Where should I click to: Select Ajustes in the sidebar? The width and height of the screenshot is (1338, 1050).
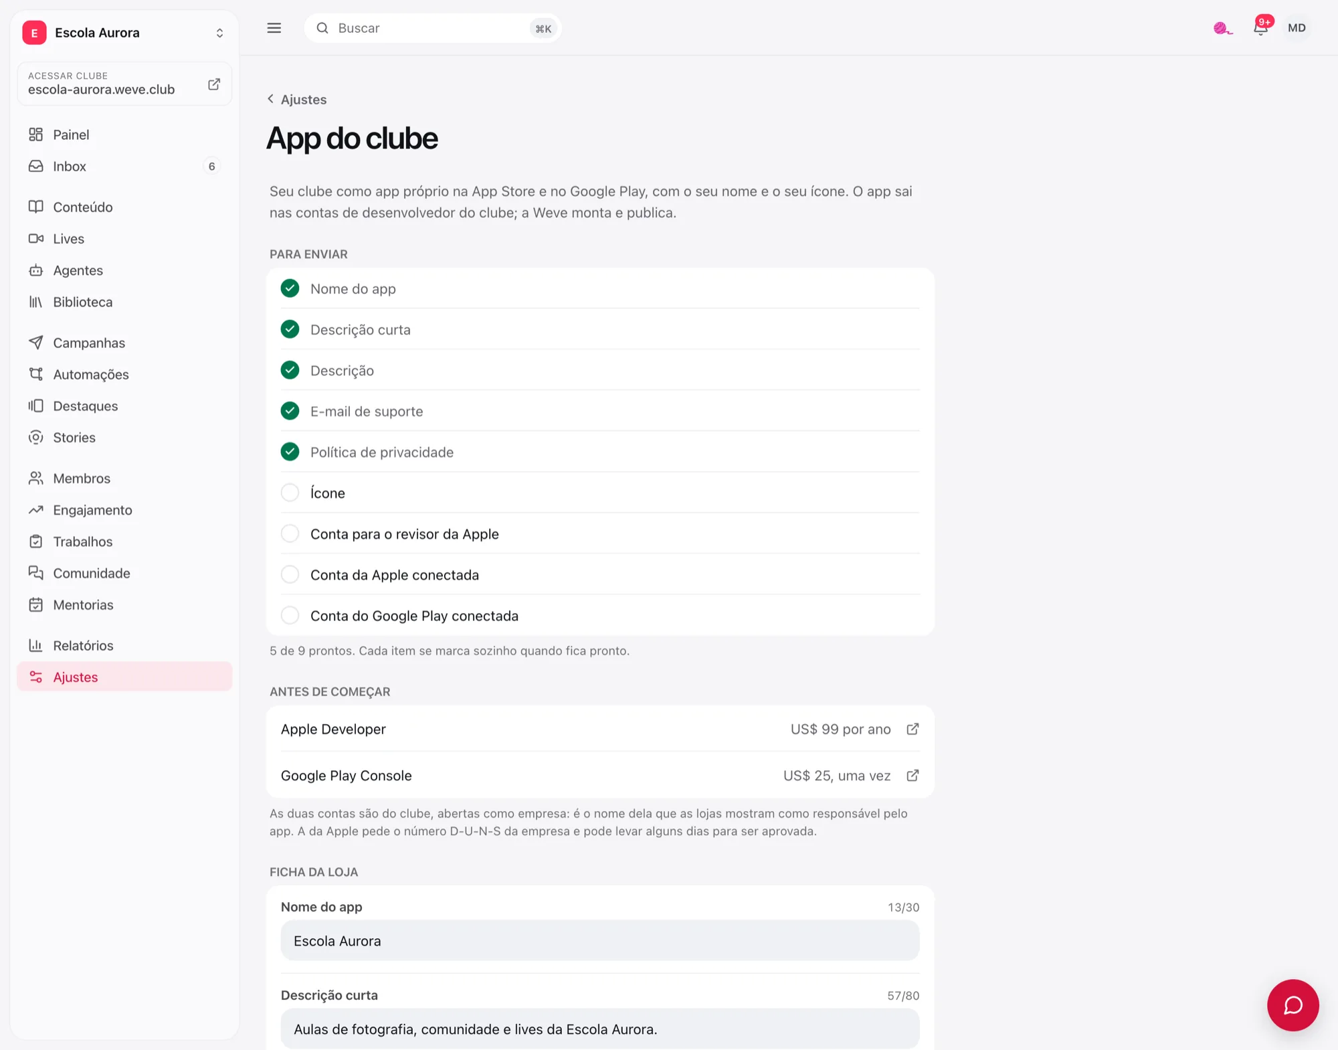click(124, 677)
